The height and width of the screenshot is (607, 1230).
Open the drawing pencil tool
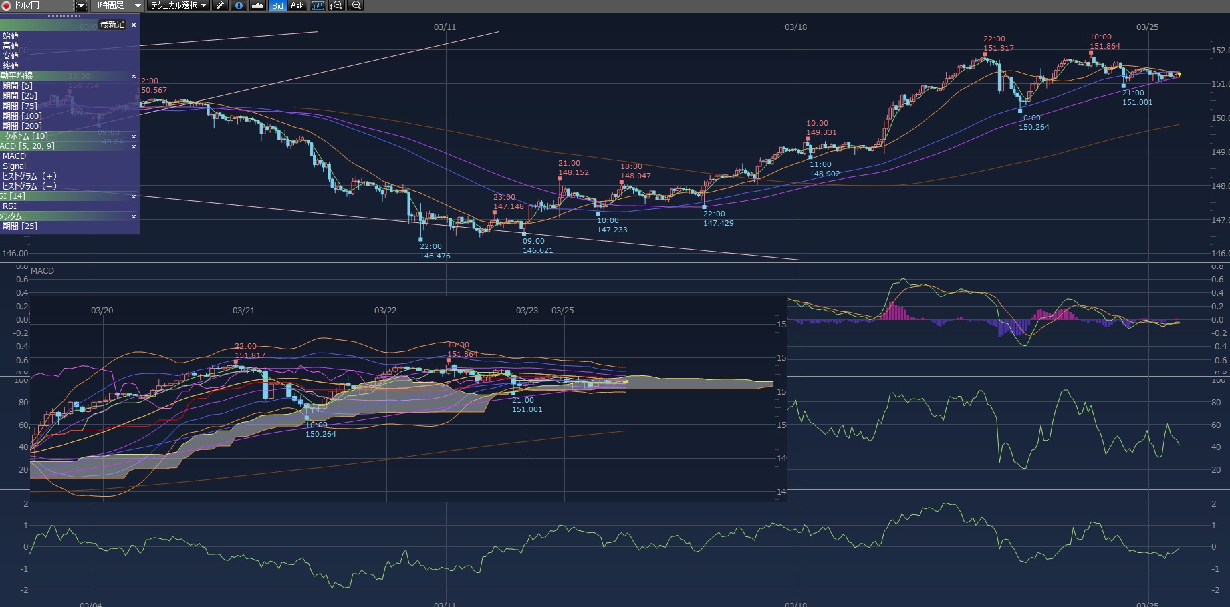click(x=220, y=5)
